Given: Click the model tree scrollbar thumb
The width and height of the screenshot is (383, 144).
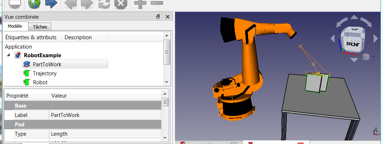Looking at the screenshot, I should 167,52.
